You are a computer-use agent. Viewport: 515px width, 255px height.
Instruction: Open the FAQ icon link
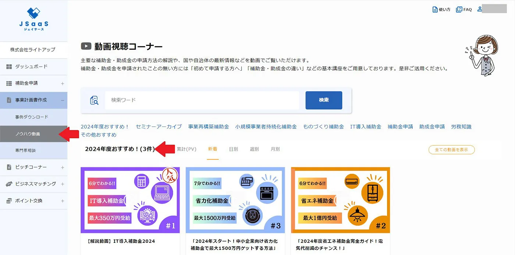459,10
